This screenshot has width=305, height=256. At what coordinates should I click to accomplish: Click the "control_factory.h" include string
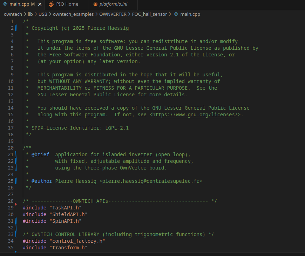click(77, 241)
